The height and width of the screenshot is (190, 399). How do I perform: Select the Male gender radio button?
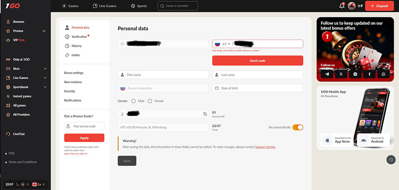133,101
